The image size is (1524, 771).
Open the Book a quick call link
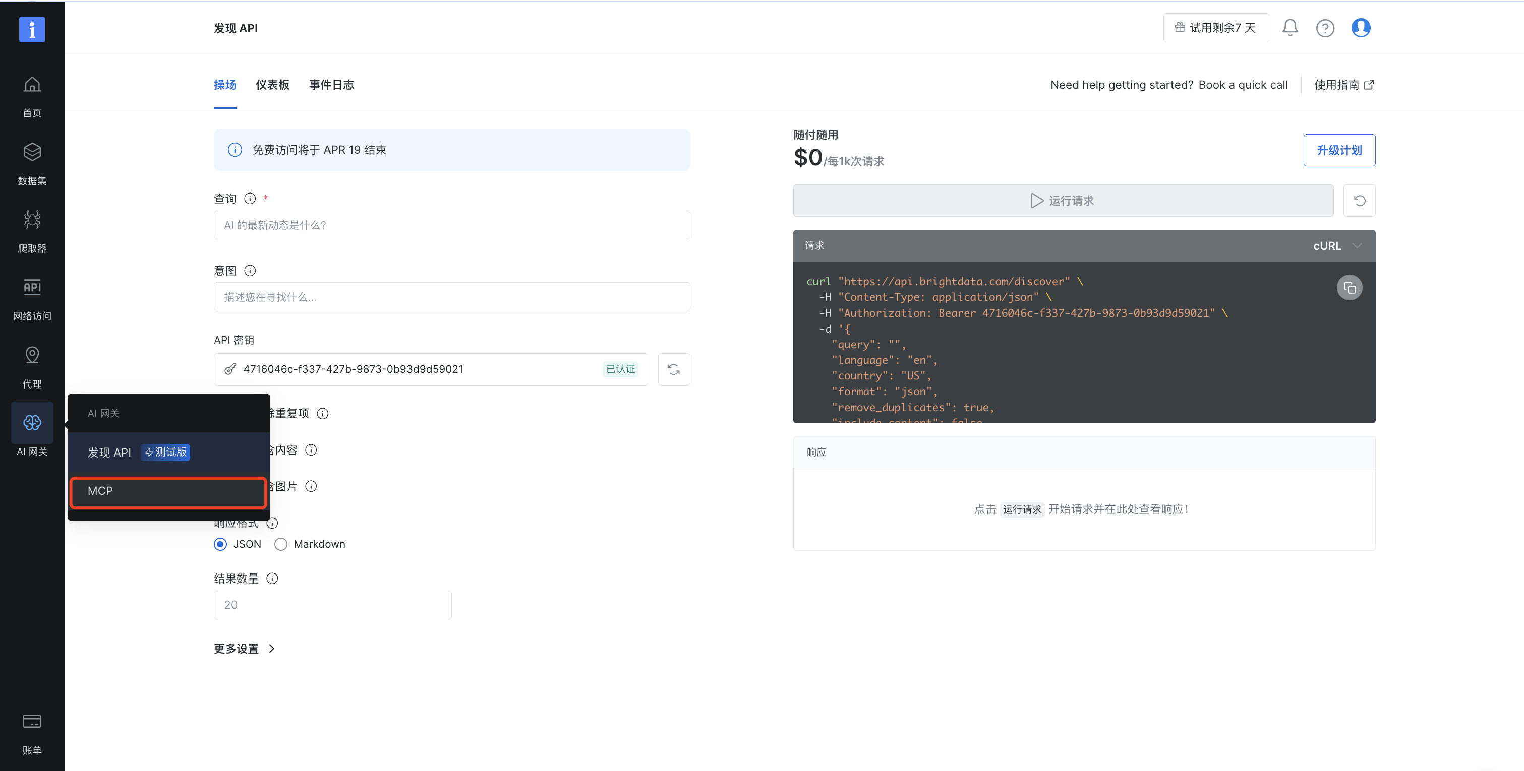1243,85
